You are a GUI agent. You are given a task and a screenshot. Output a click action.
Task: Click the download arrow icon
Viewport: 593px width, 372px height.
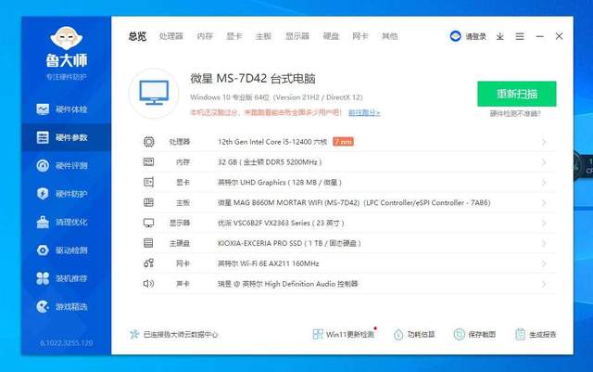click(500, 36)
